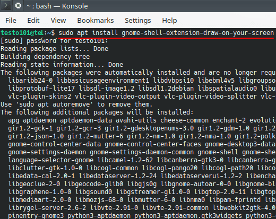
Task: Click the "~ : bash — Konsole" window title
Action: tap(57, 6)
